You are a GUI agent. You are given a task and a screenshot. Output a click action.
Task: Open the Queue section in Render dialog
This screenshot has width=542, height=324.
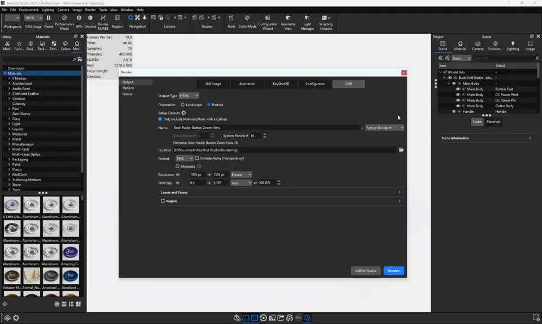pyautogui.click(x=127, y=94)
